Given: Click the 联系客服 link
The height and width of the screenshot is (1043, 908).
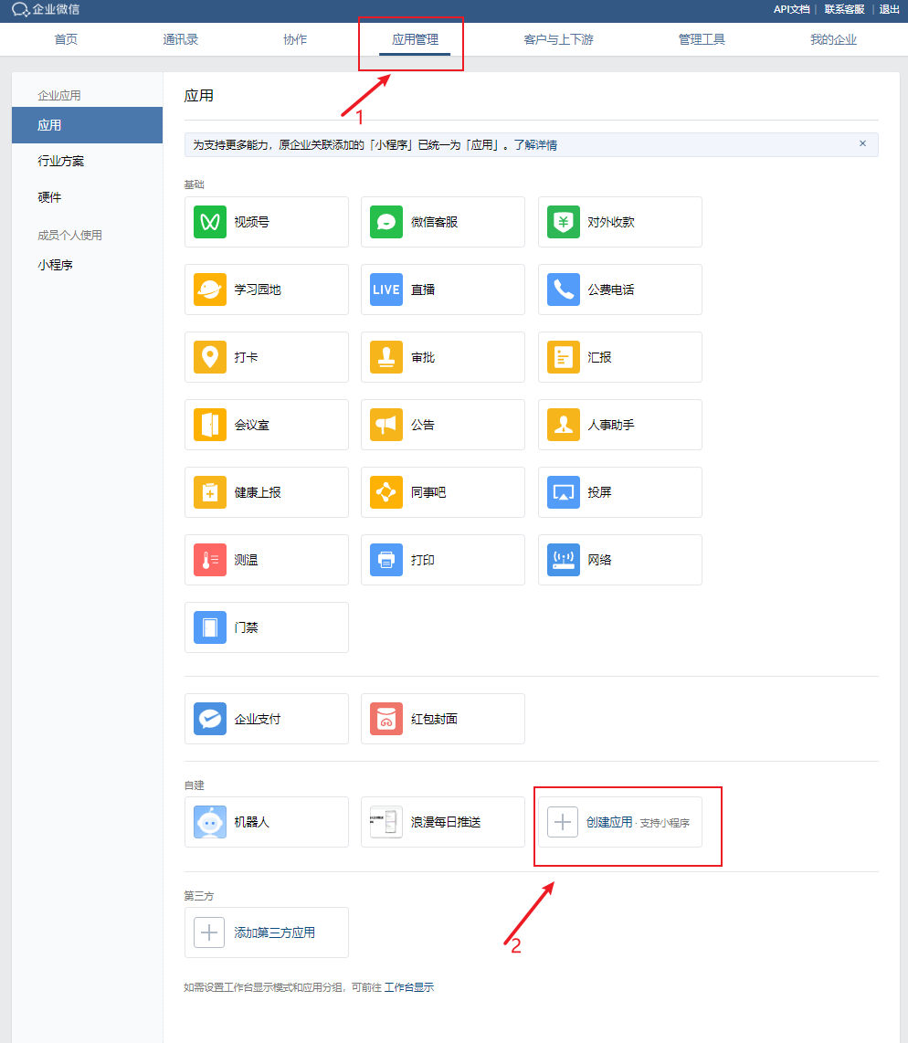Looking at the screenshot, I should [x=844, y=9].
